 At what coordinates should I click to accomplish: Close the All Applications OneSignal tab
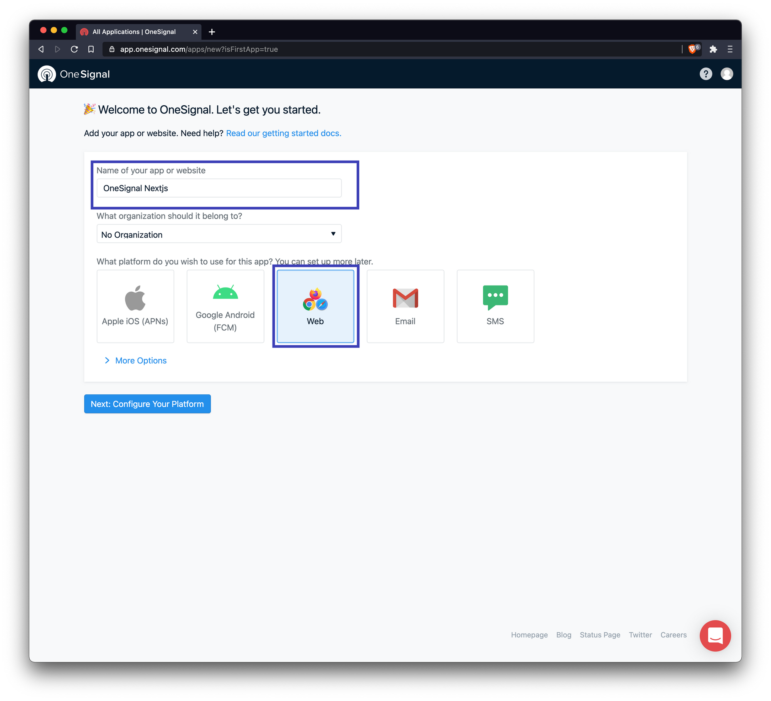195,32
